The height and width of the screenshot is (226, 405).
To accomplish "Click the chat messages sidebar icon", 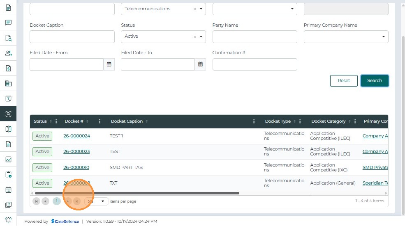I will [8, 23].
